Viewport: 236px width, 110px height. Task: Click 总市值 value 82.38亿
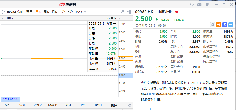[x=195, y=52]
